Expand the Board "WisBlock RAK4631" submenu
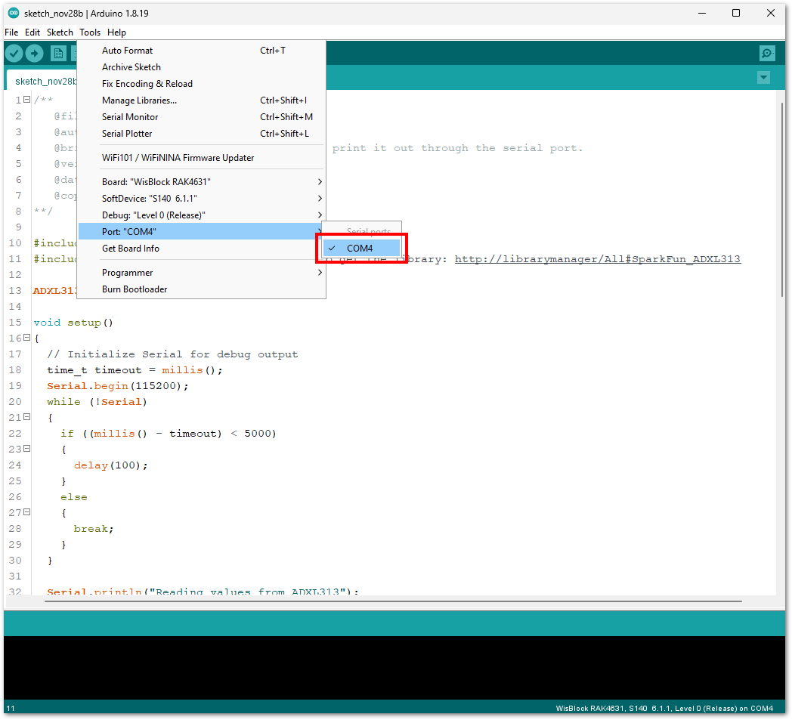The image size is (792, 720). click(201, 182)
